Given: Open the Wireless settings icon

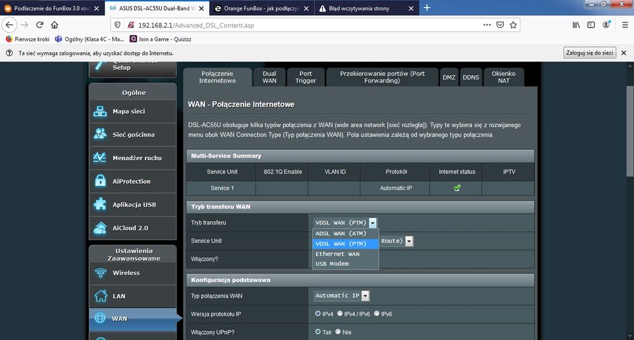Looking at the screenshot, I should tap(100, 273).
